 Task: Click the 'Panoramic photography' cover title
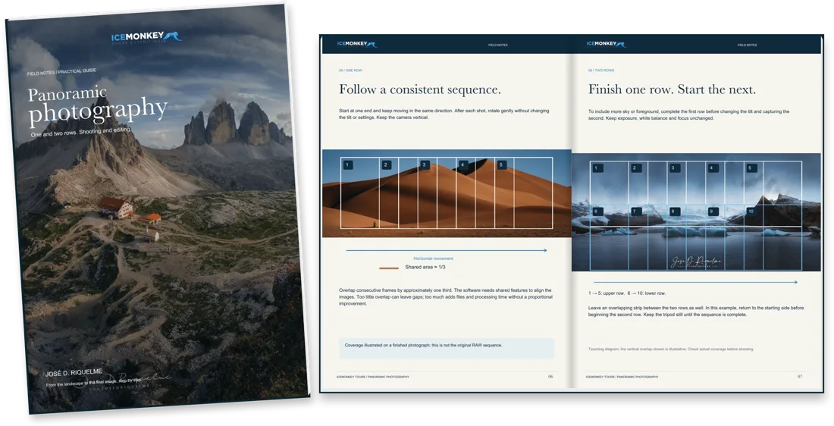click(x=97, y=106)
